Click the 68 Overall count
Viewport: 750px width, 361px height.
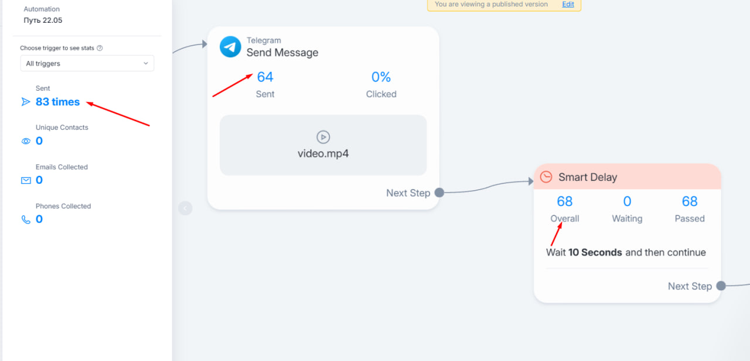[x=565, y=201]
